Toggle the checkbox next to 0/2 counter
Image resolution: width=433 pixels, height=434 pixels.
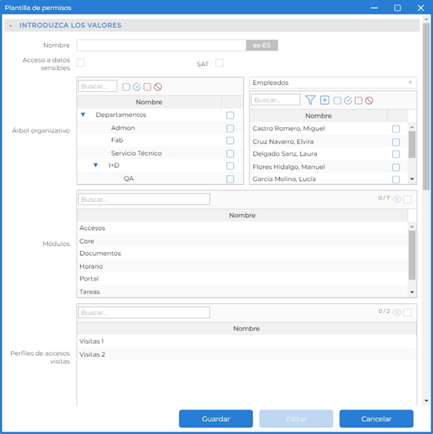pos(408,312)
